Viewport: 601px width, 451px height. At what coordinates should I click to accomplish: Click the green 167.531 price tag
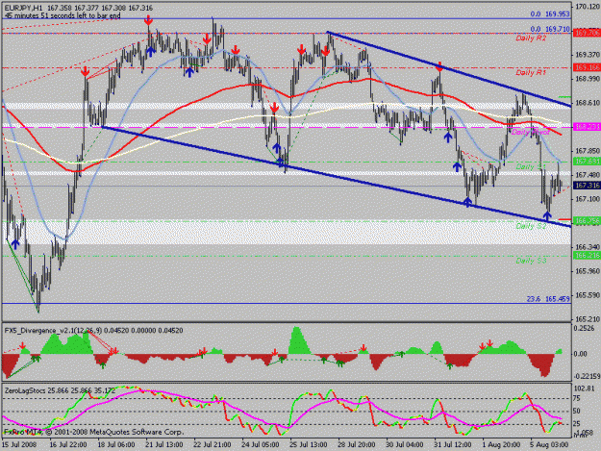(587, 162)
